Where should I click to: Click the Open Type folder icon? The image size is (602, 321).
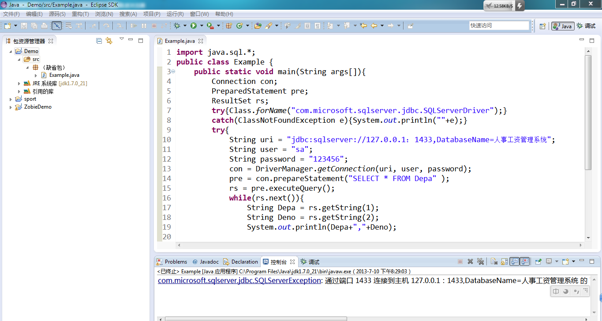click(258, 26)
